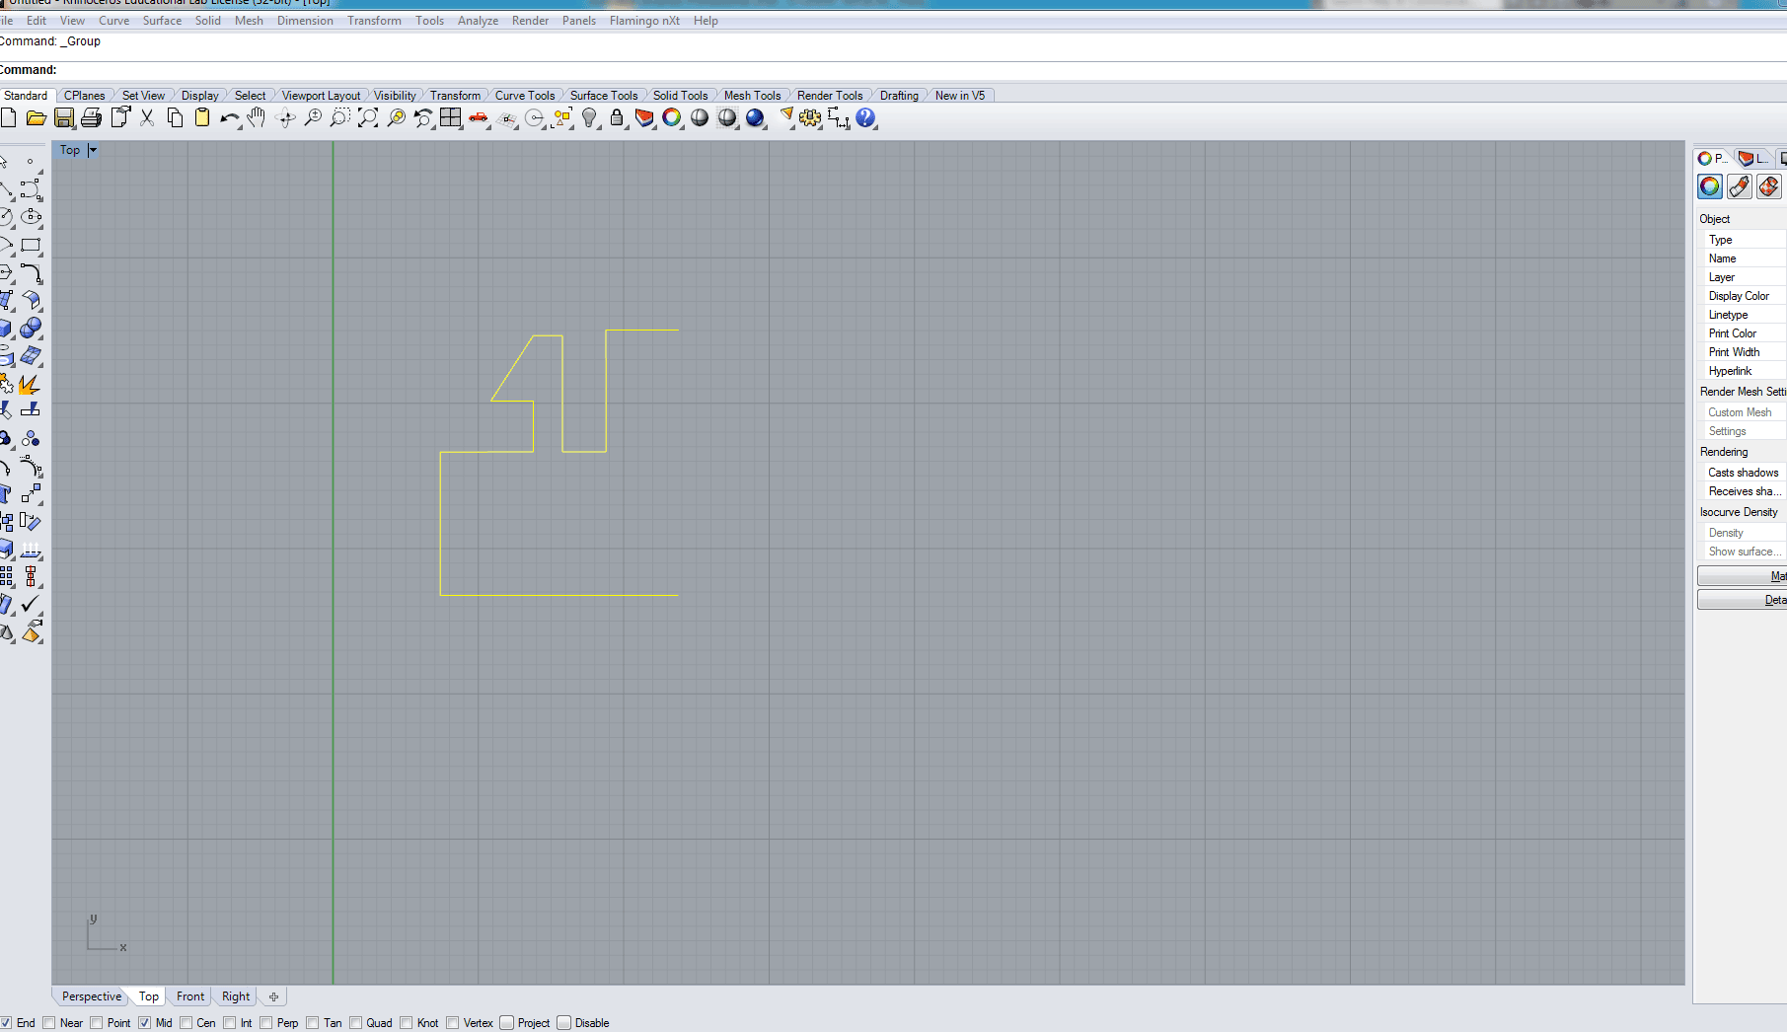
Task: Enable the Cen osnap checkbox
Action: 186,1023
